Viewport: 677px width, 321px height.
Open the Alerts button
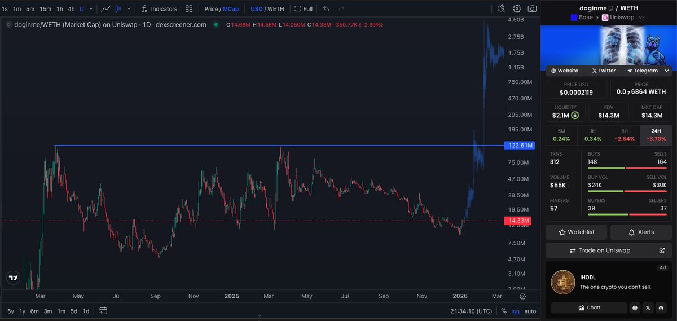(641, 232)
